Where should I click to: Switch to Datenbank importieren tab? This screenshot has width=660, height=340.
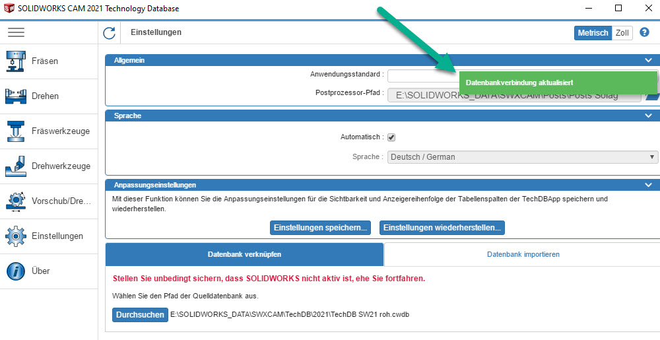point(523,254)
